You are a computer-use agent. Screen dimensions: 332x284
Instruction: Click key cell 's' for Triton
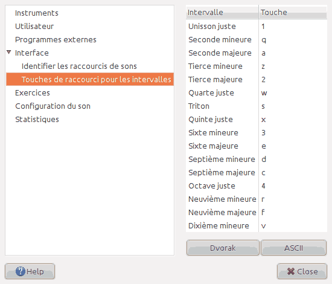click(293, 106)
